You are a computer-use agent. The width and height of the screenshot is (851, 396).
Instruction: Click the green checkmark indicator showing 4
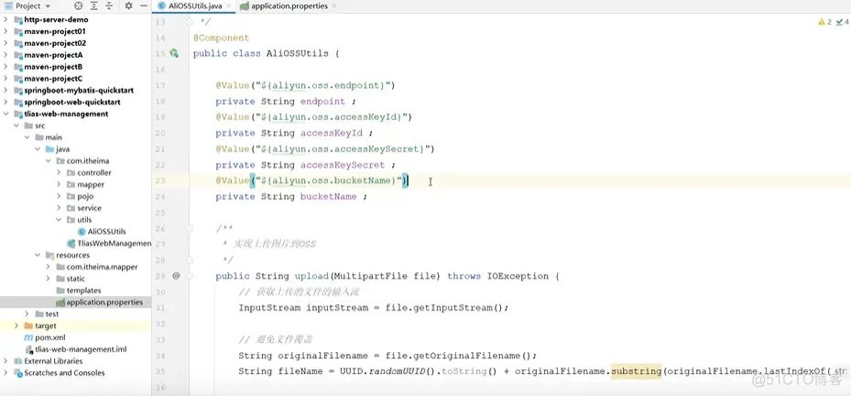tap(843, 22)
